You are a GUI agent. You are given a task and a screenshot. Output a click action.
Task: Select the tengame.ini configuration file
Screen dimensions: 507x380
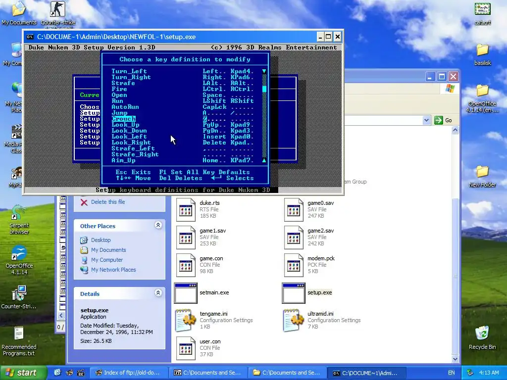tap(186, 320)
